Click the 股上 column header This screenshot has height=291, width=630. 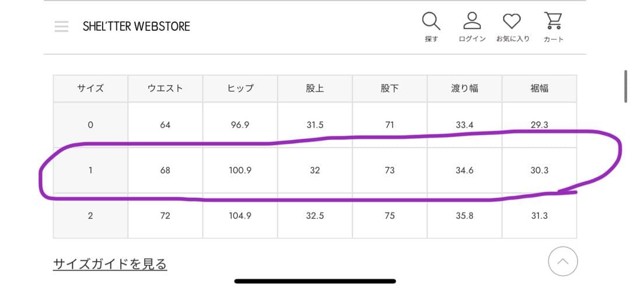[314, 89]
